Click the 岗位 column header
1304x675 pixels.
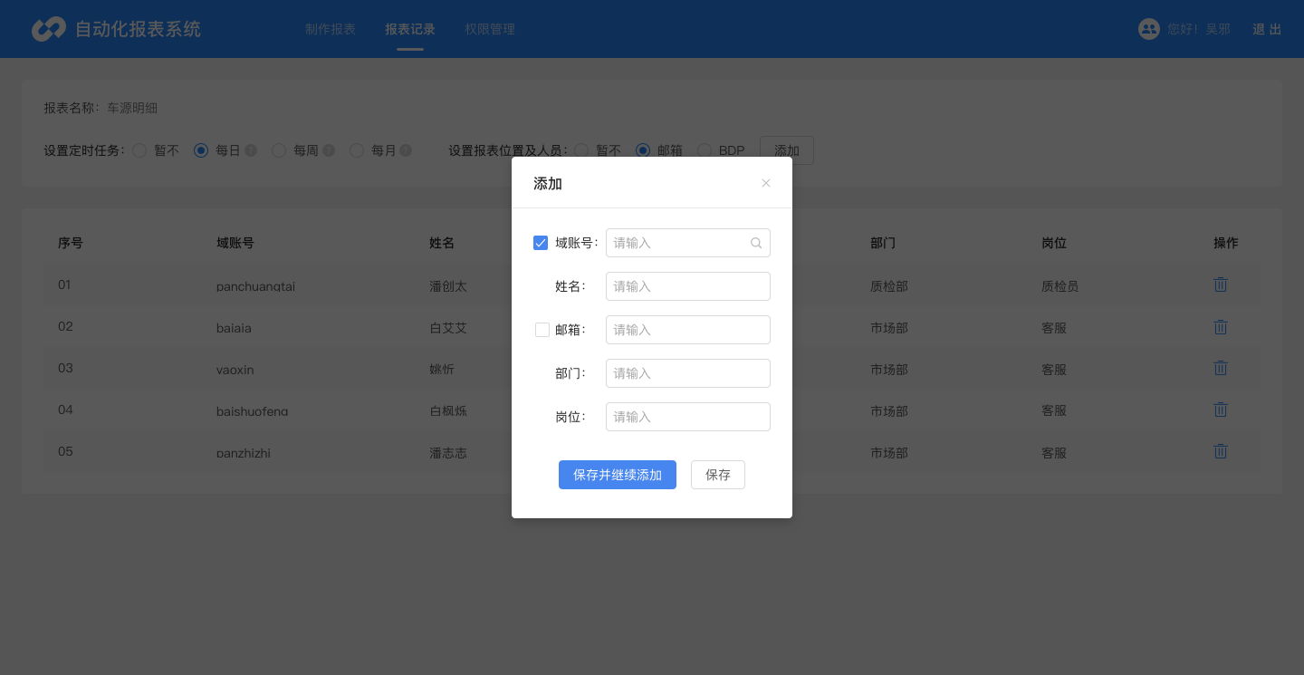[1054, 243]
